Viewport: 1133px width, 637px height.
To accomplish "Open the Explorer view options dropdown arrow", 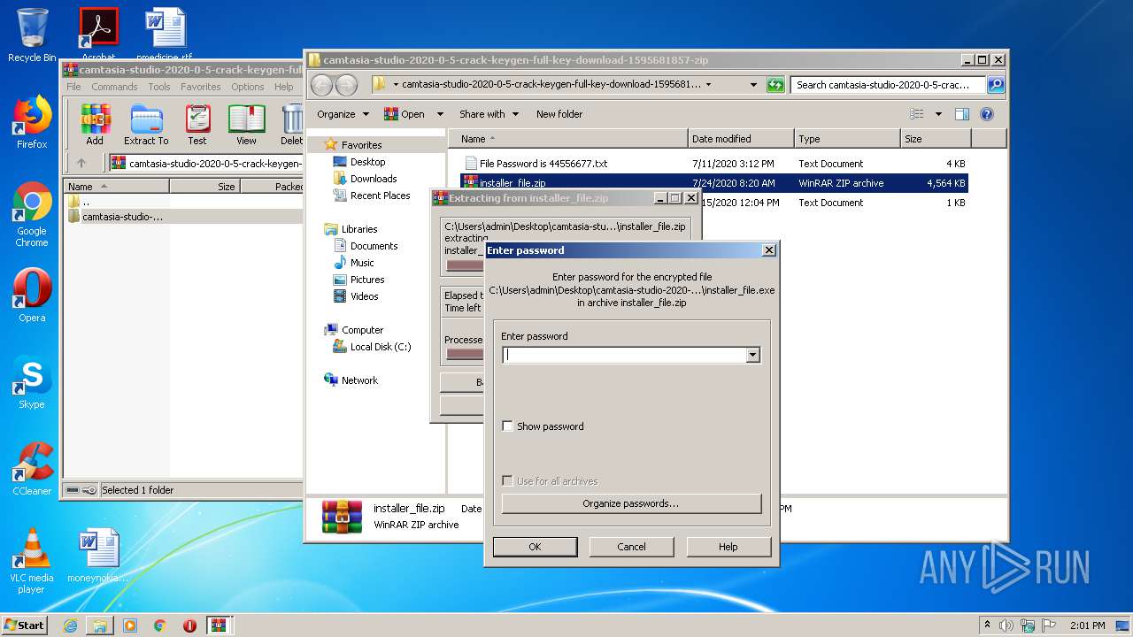I will coord(938,114).
